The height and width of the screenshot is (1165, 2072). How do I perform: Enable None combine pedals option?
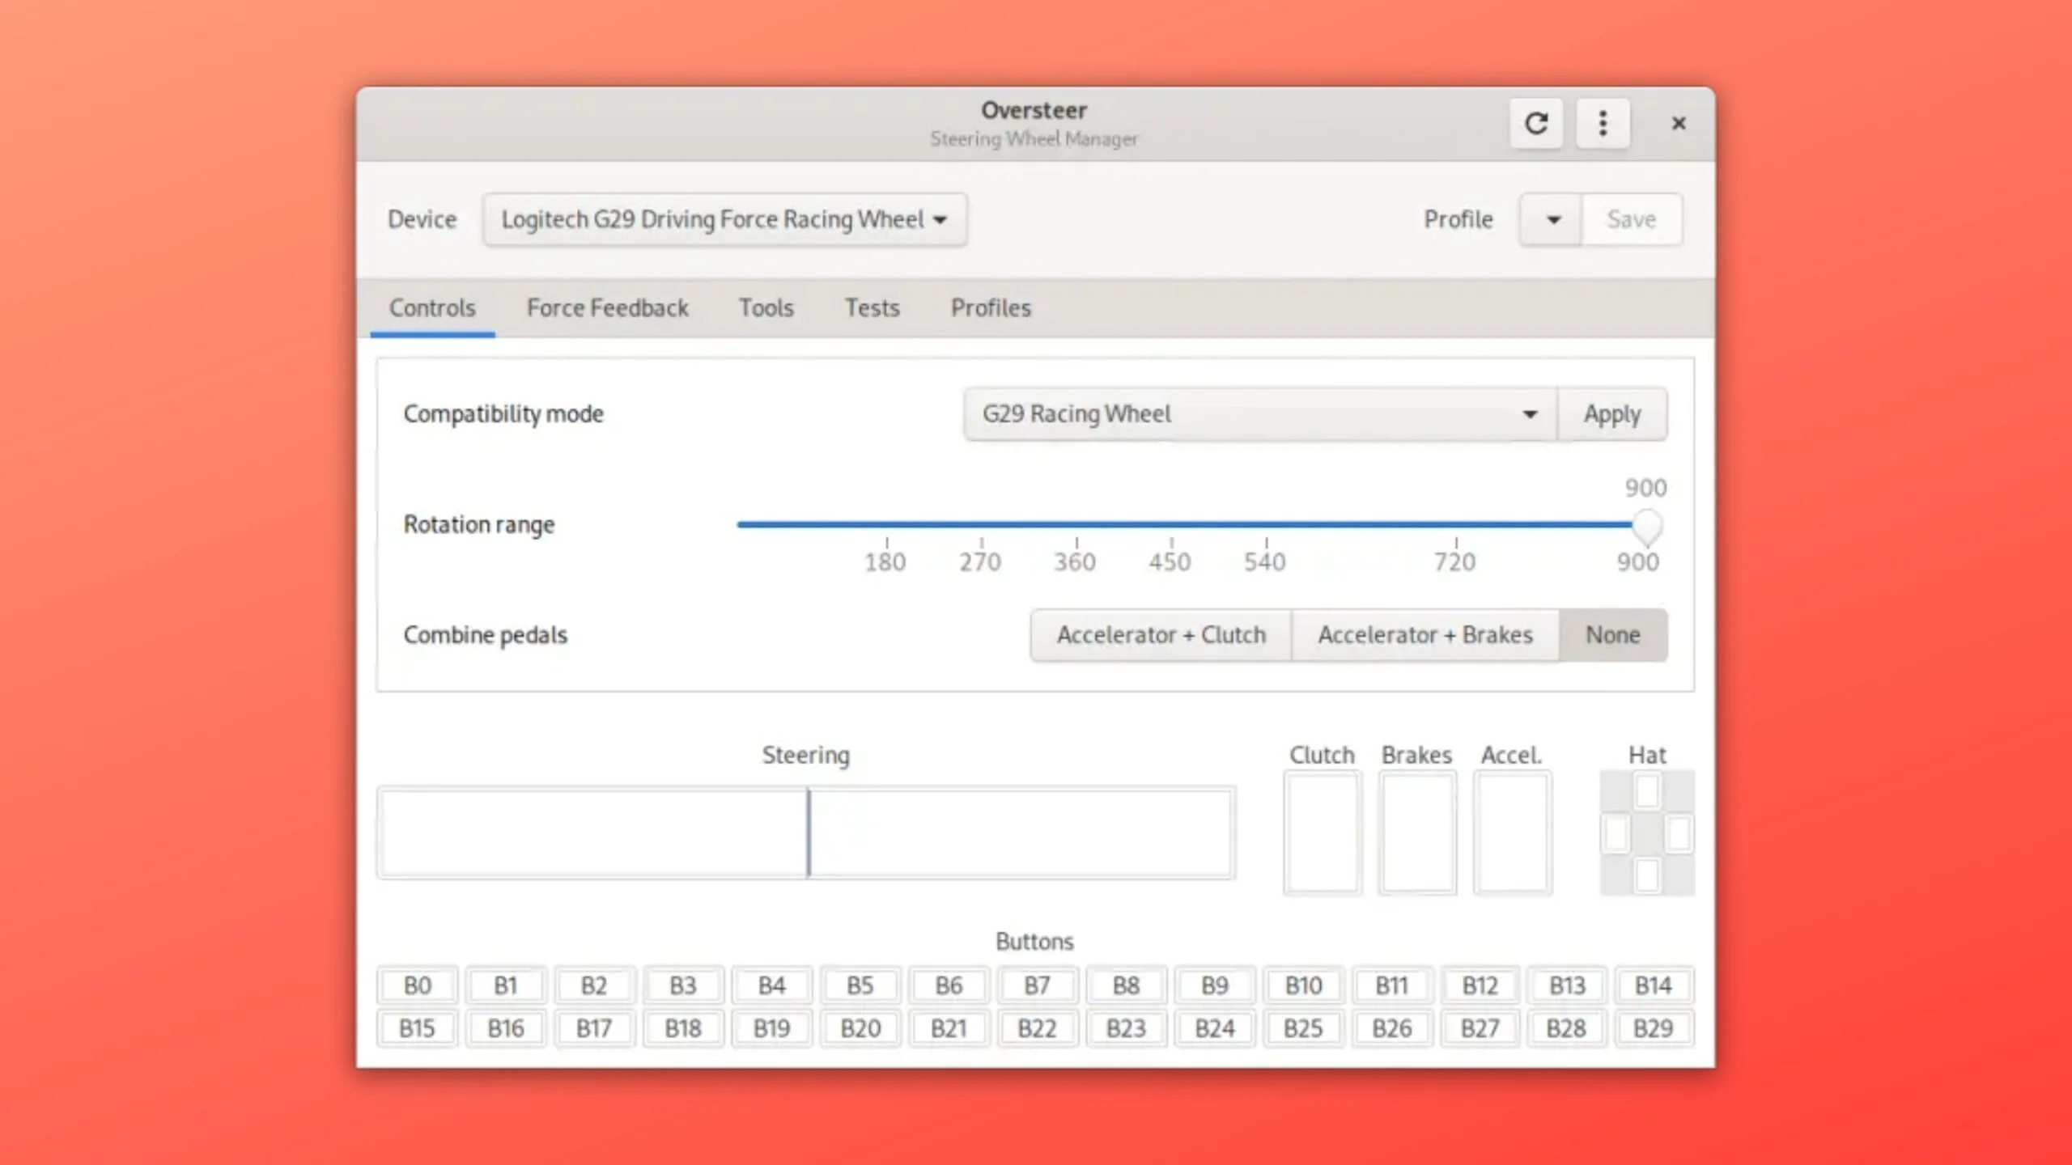coord(1612,634)
